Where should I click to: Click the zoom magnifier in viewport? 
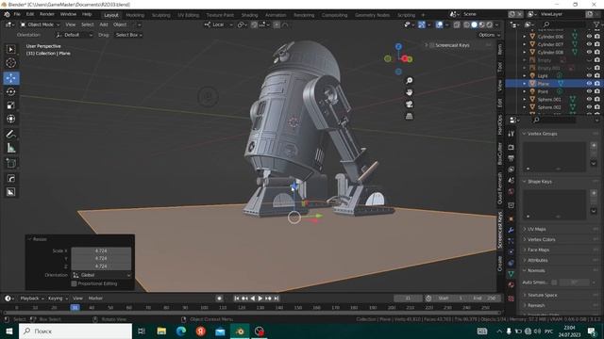pos(409,80)
